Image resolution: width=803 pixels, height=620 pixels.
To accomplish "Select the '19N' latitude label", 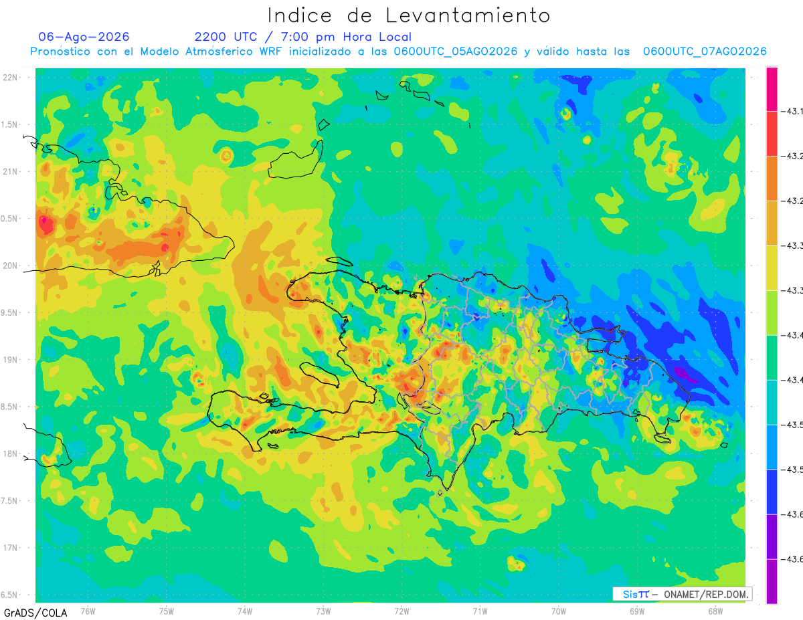I will (x=11, y=359).
